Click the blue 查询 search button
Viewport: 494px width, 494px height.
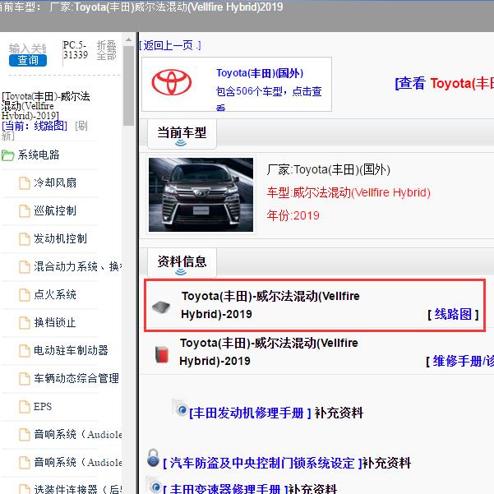tap(28, 60)
